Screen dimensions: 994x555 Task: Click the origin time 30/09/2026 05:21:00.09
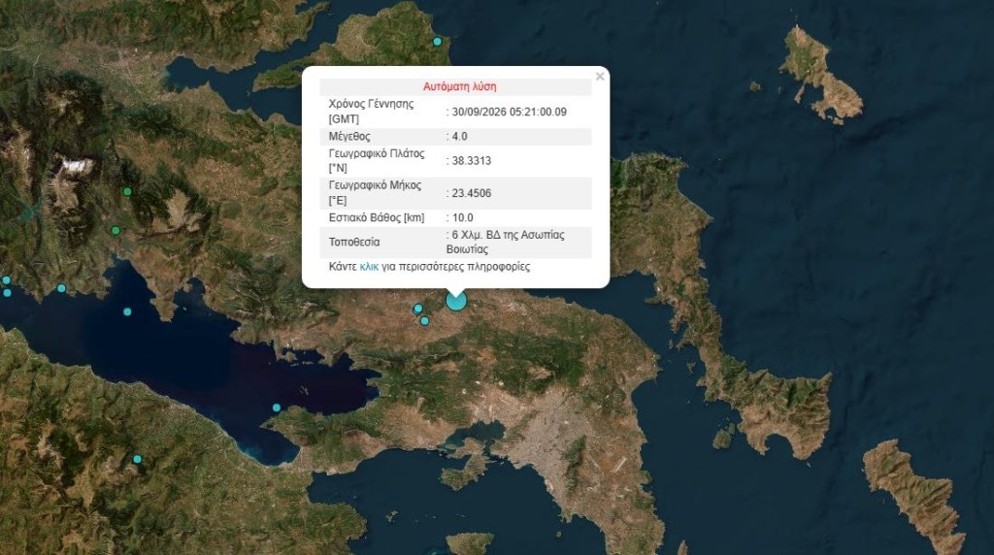coord(509,113)
